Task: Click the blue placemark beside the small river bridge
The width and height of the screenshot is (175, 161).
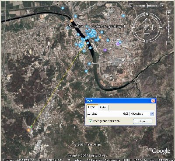Action: coord(89,64)
